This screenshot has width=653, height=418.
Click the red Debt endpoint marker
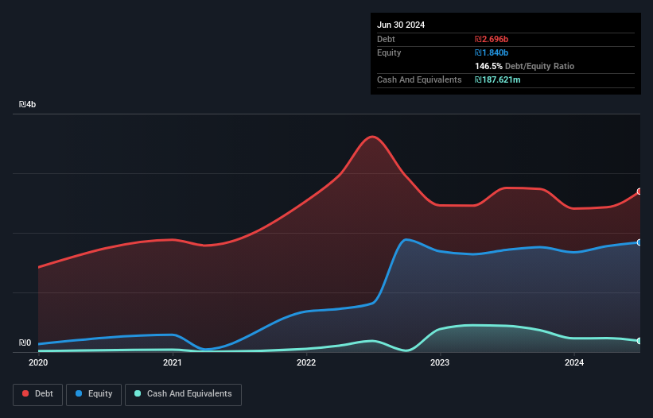(639, 192)
